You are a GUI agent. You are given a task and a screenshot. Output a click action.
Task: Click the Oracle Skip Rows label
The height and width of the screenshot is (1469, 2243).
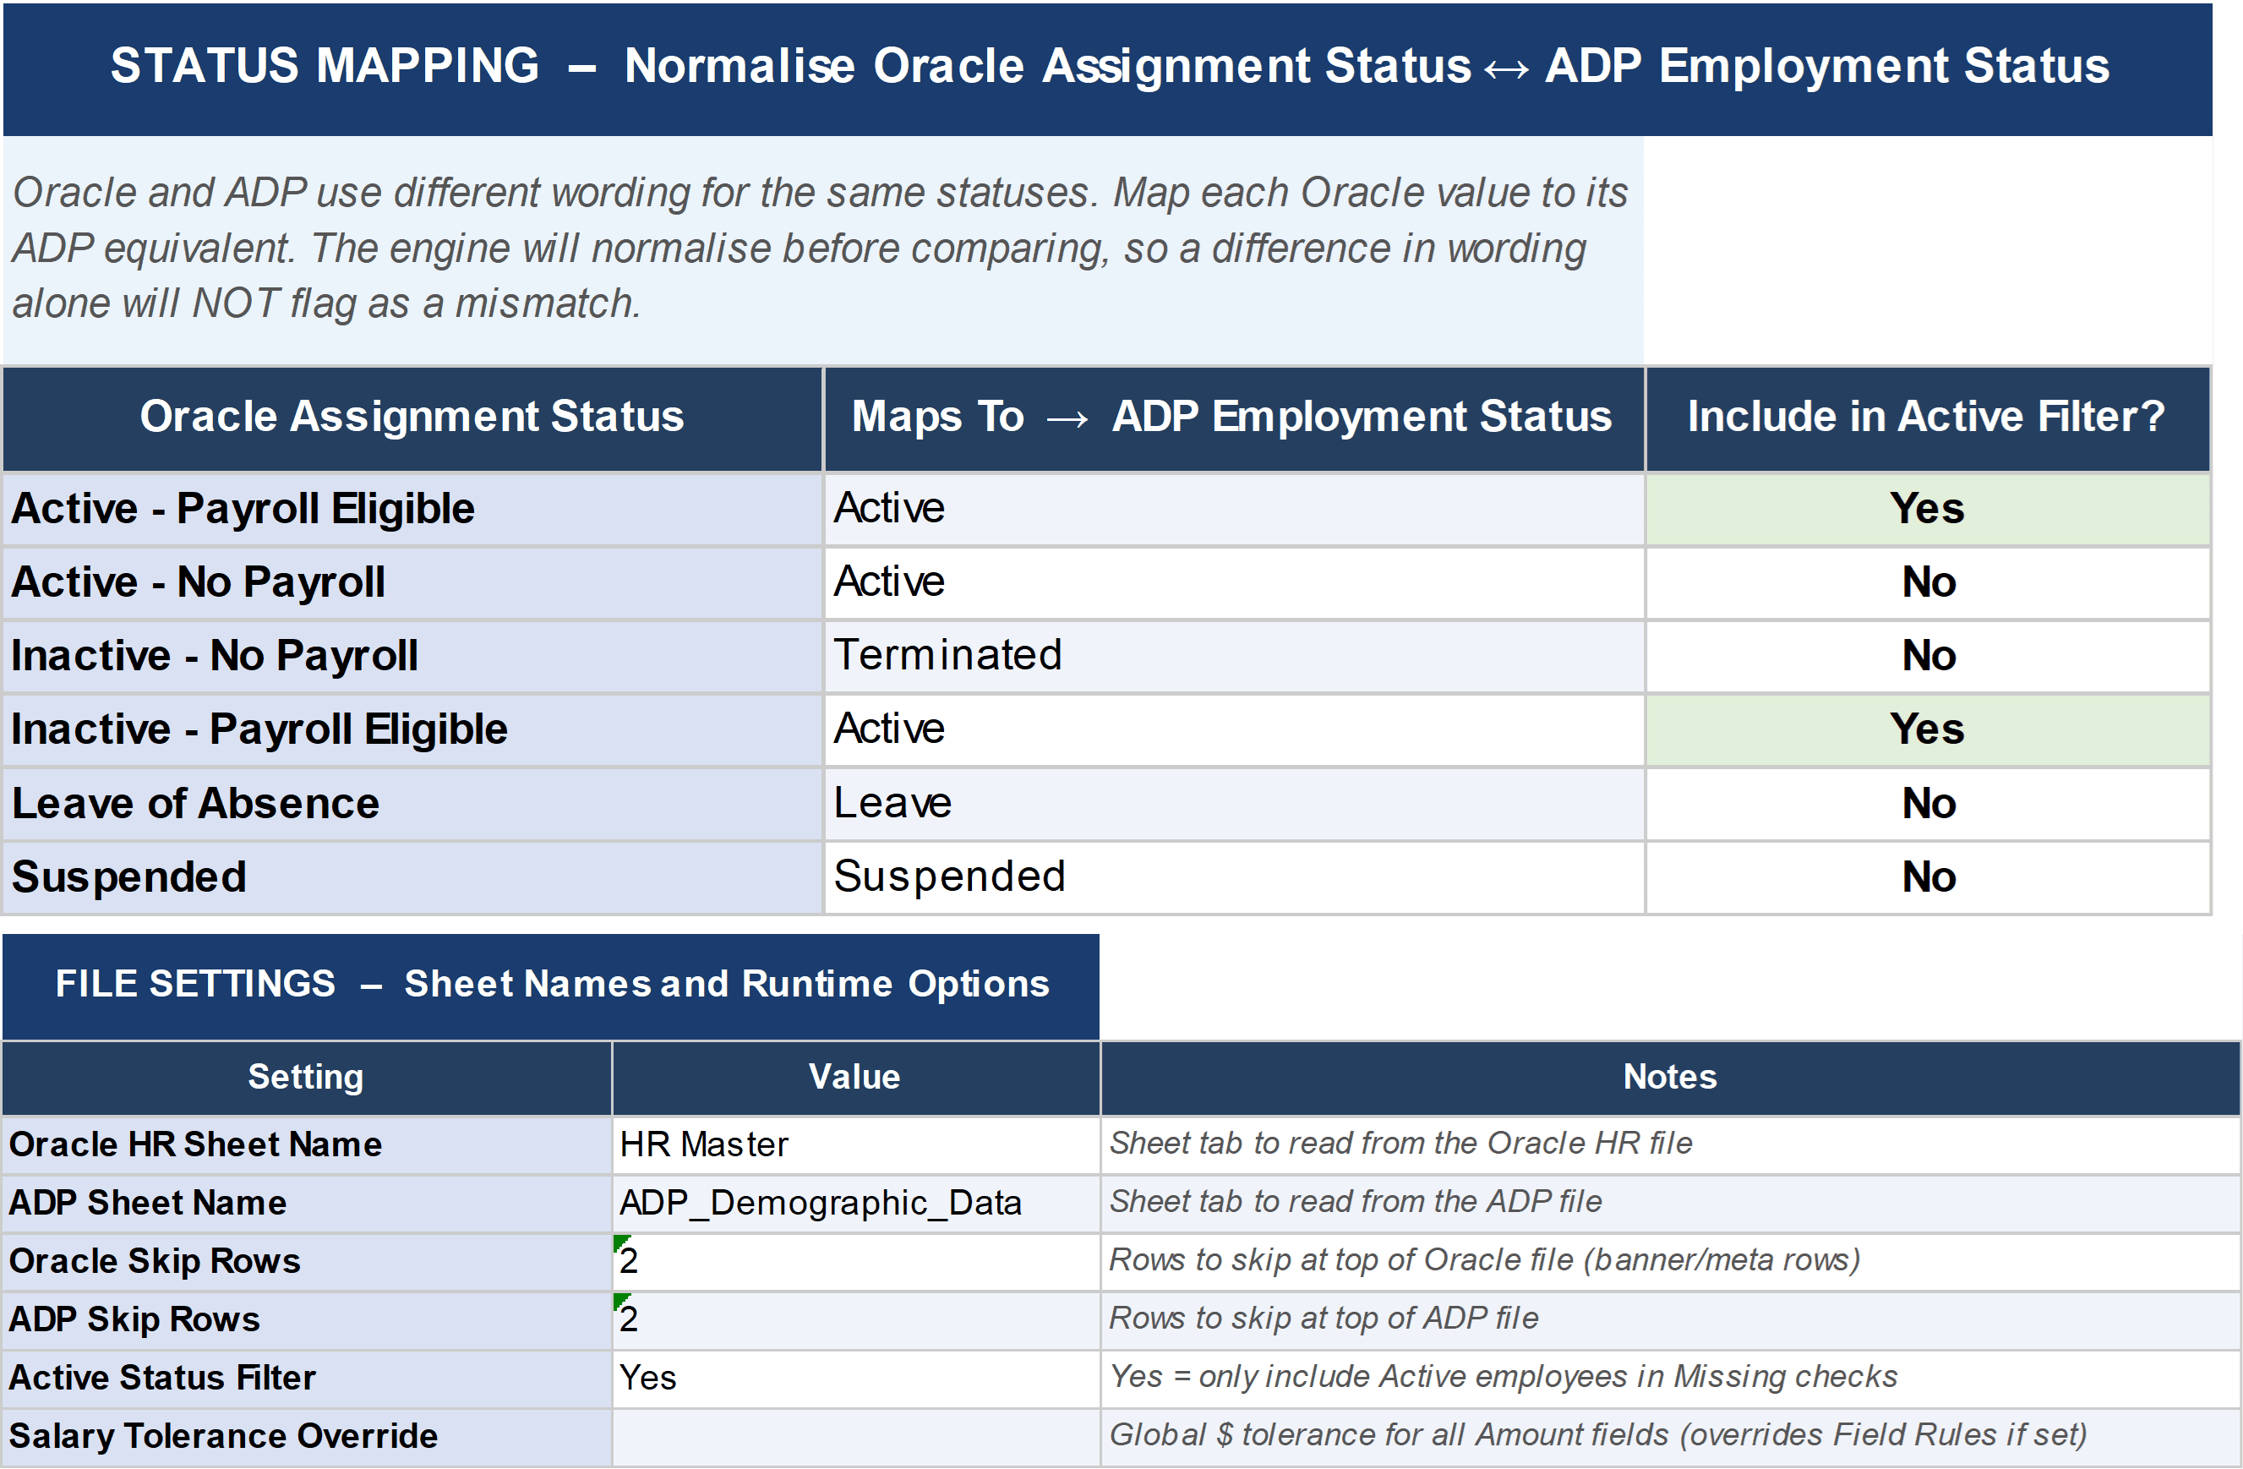point(306,1263)
